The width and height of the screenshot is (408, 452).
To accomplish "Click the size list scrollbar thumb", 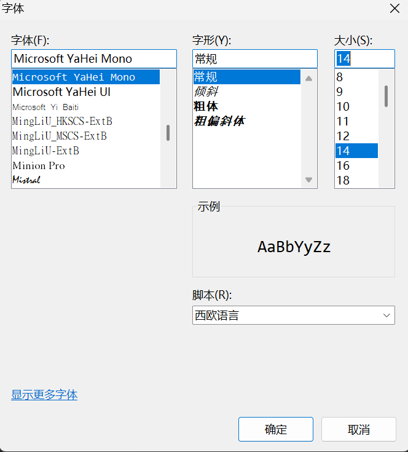I will (x=386, y=96).
